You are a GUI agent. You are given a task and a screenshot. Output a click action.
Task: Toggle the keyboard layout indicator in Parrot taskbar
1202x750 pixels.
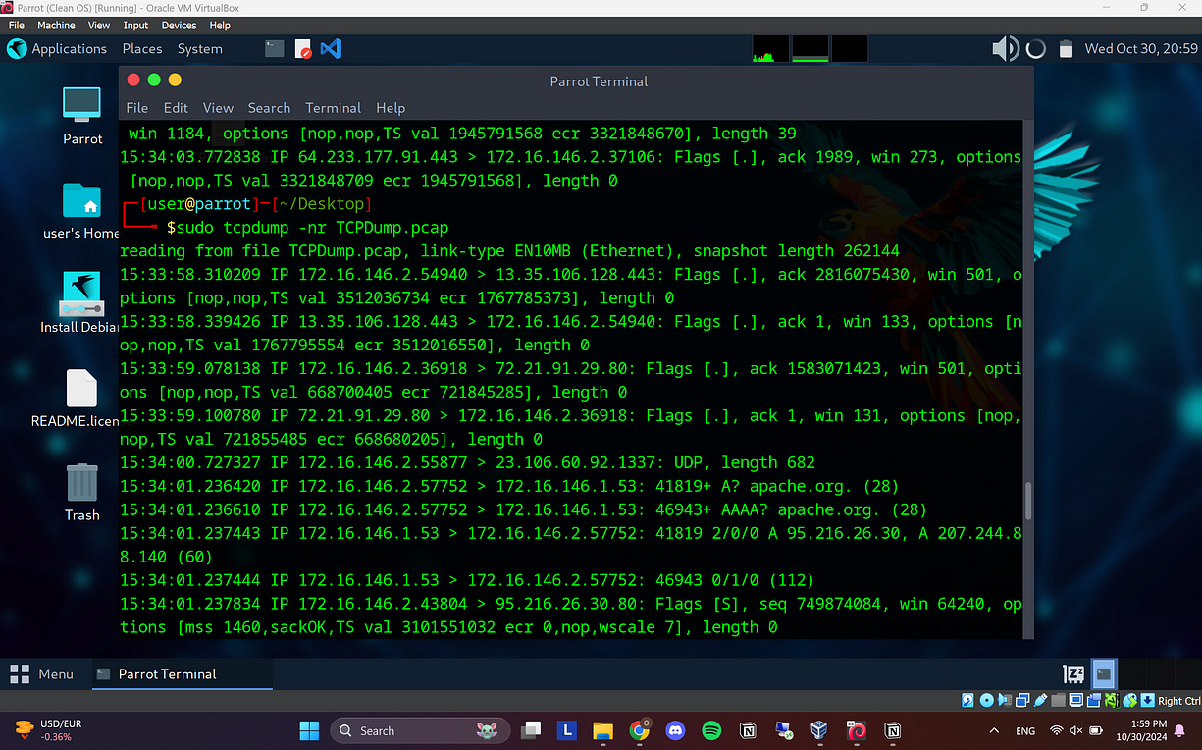tap(1072, 674)
